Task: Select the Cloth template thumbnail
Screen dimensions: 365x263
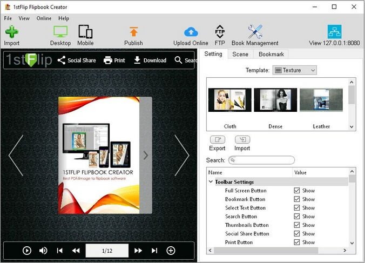Action: [230, 100]
